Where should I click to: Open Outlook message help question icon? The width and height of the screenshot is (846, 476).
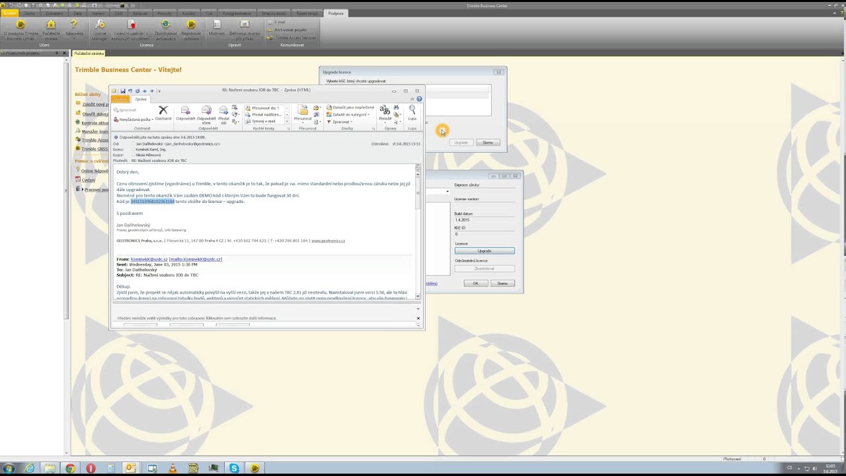[419, 99]
